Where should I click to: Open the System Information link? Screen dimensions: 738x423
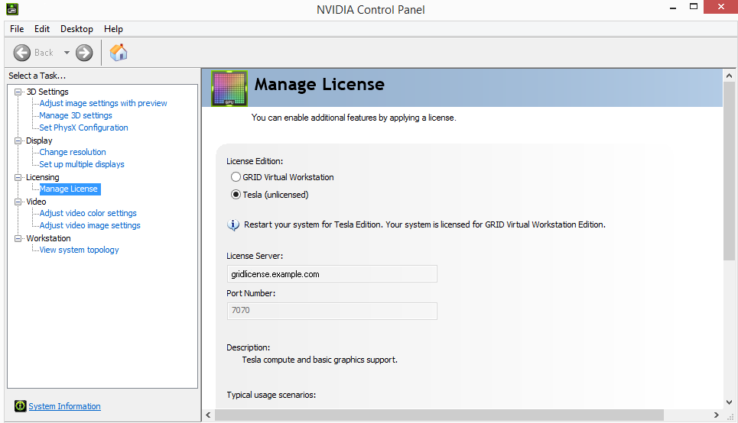(64, 406)
